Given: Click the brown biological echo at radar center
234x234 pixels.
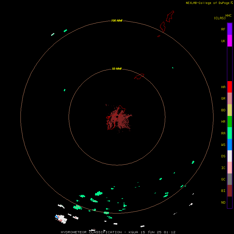Looking at the screenshot, I should click(x=119, y=118).
